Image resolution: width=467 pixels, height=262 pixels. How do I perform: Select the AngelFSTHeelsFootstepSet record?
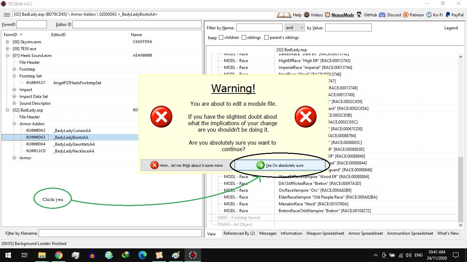tap(77, 83)
